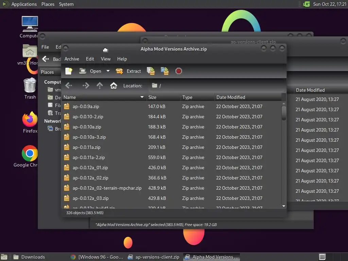Viewport: 348px width, 261px height.
Task: Click the go up one level arrow
Action: (100, 86)
